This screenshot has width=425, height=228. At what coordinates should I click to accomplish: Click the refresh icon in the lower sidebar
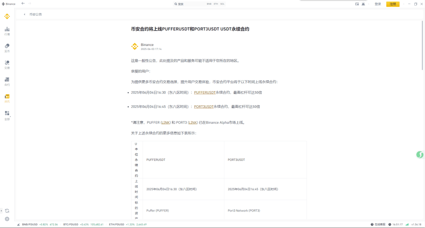7,210
